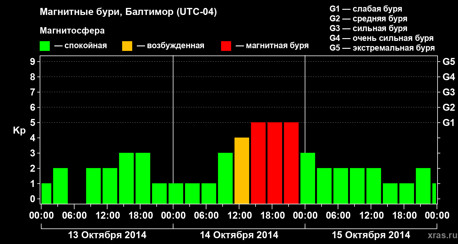The width and height of the screenshot is (458, 244).
Task: Click the 'Kp' axis title
Action: point(19,131)
